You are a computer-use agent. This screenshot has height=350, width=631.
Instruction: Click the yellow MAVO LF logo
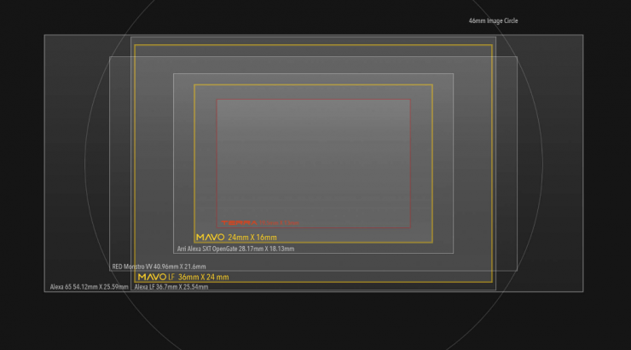pos(155,277)
